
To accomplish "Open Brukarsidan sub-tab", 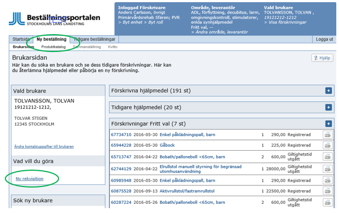I will pos(23,47).
